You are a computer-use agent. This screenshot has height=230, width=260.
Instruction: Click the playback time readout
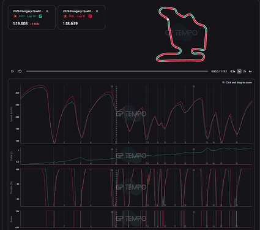[x=219, y=71]
